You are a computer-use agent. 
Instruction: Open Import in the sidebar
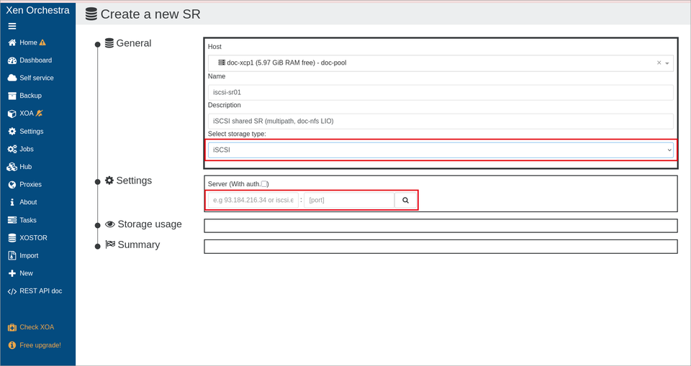pyautogui.click(x=29, y=255)
